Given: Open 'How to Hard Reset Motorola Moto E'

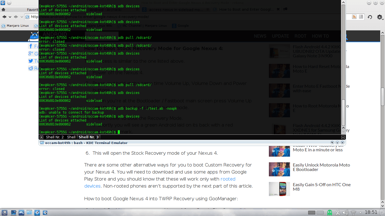Looking at the screenshot, I should [321, 69].
